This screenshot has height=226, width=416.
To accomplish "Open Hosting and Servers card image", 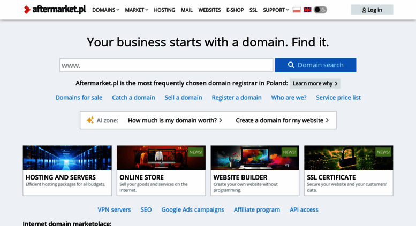I will tap(67, 158).
